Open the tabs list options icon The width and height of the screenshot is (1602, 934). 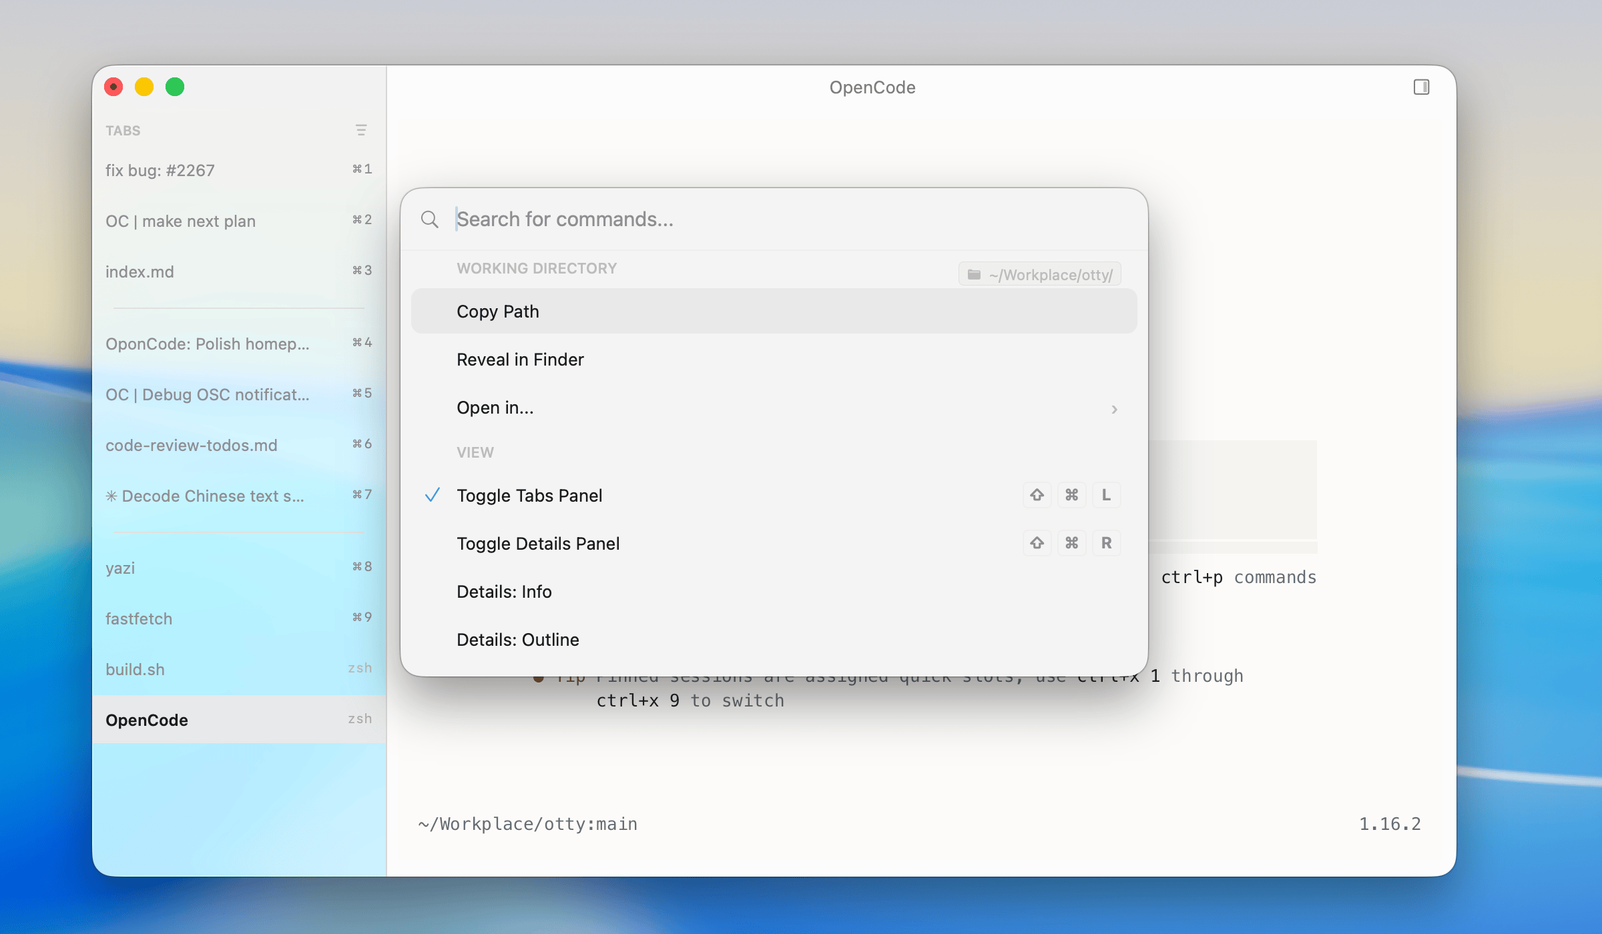click(361, 130)
